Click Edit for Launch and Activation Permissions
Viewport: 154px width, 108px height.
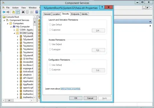[x=98, y=30]
